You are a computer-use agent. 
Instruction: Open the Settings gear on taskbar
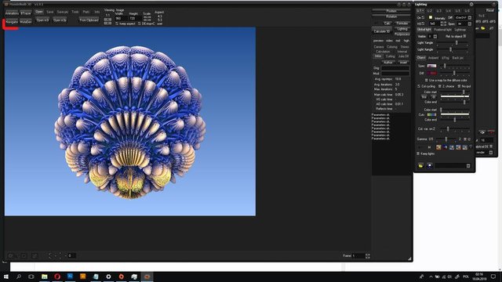(x=108, y=277)
